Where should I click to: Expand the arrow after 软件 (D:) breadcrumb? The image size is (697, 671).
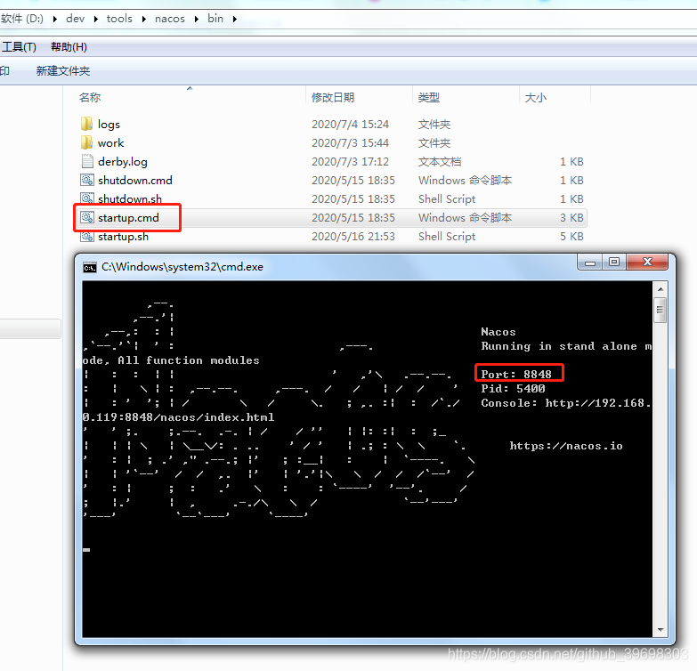[54, 19]
